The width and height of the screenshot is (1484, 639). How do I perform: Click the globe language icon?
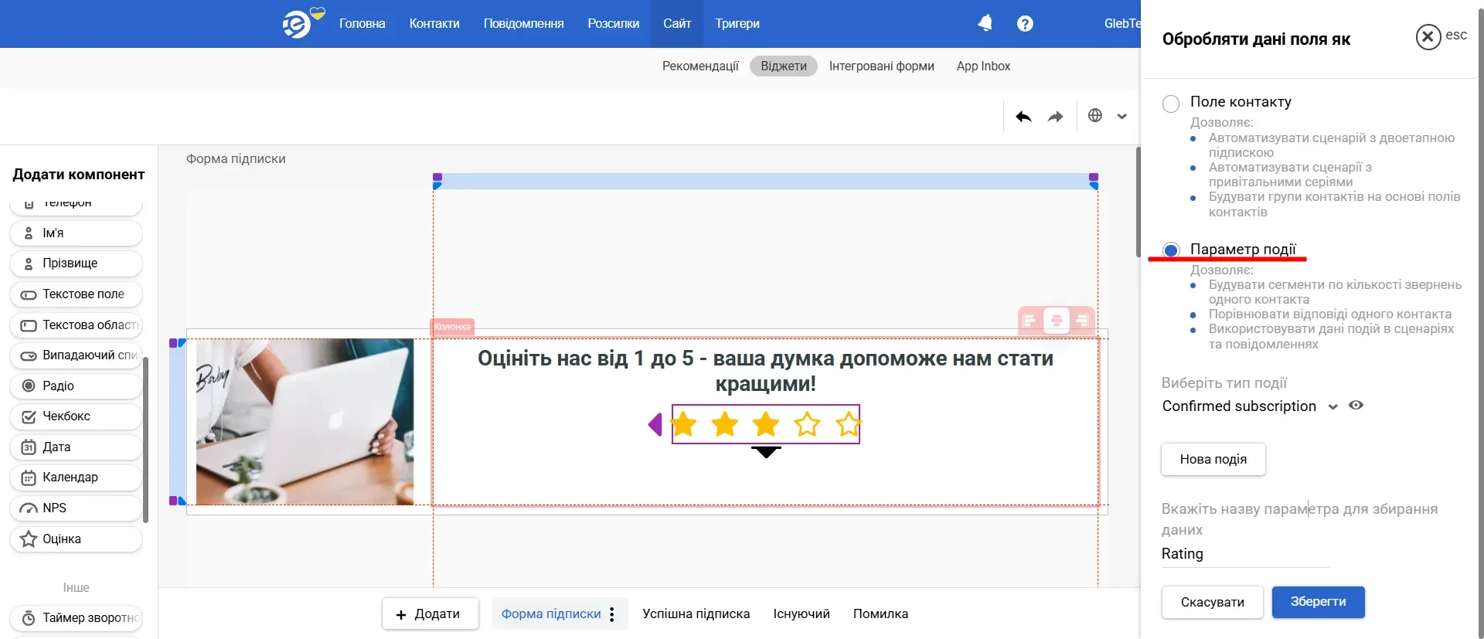pyautogui.click(x=1095, y=115)
